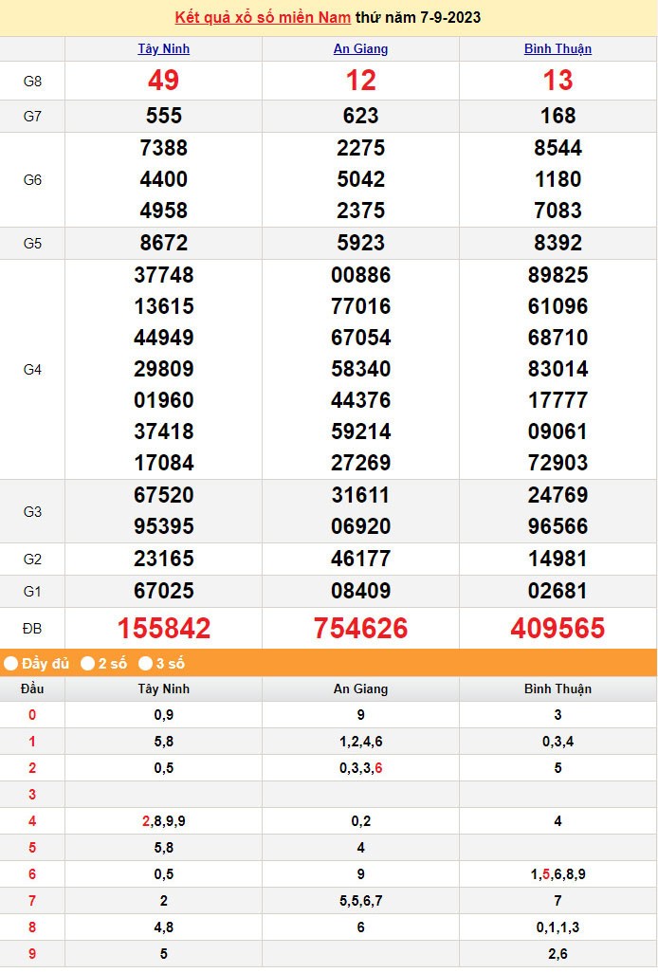Click Bình Thuận tail values '1,5,6,8,9'
This screenshot has width=658, height=973.
coord(557,874)
